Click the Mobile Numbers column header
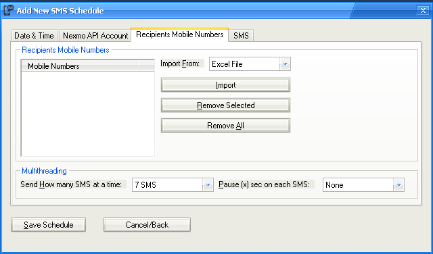The width and height of the screenshot is (433, 254). [x=80, y=66]
